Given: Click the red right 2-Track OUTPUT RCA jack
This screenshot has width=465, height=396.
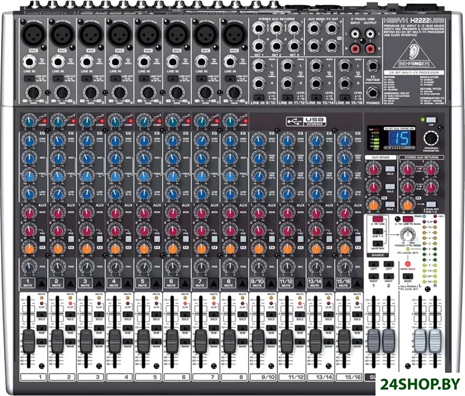Looking at the screenshot, I should (x=370, y=48).
